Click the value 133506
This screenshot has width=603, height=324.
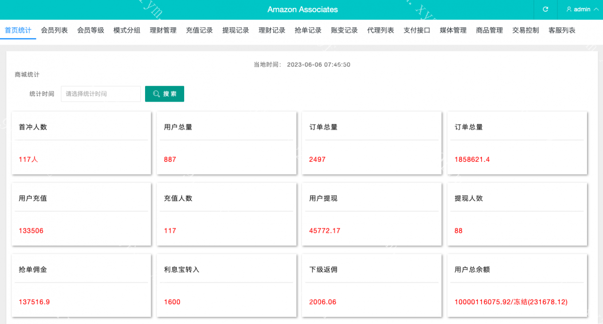(x=31, y=231)
